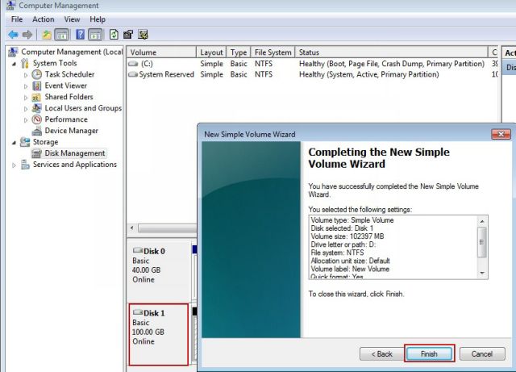516x372 pixels.
Task: Click the Event Viewer icon
Action: pos(37,86)
